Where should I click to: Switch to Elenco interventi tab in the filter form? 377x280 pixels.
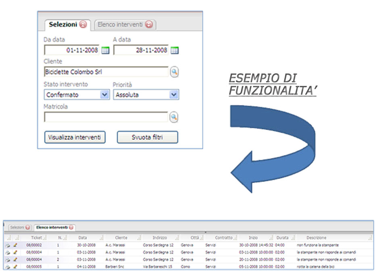tap(125, 25)
